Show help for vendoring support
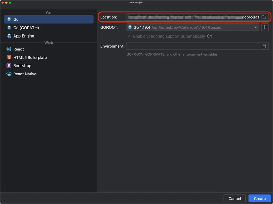The width and height of the screenshot is (273, 204). pos(210,36)
